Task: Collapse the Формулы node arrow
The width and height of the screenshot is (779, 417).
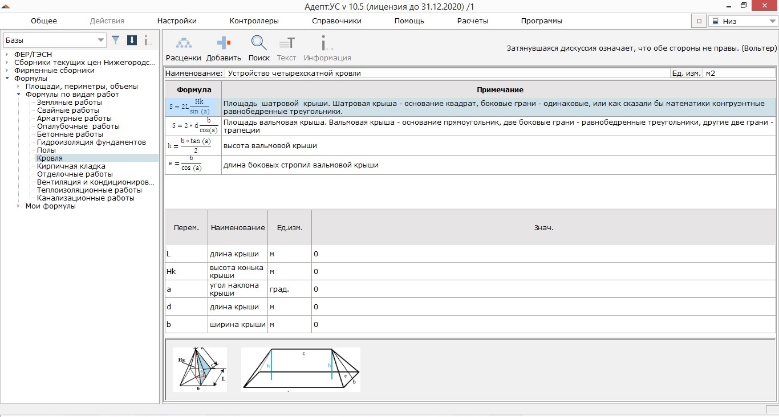Action: click(7, 79)
